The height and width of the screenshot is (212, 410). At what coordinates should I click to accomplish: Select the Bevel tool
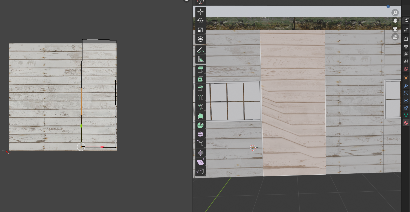coord(200,88)
